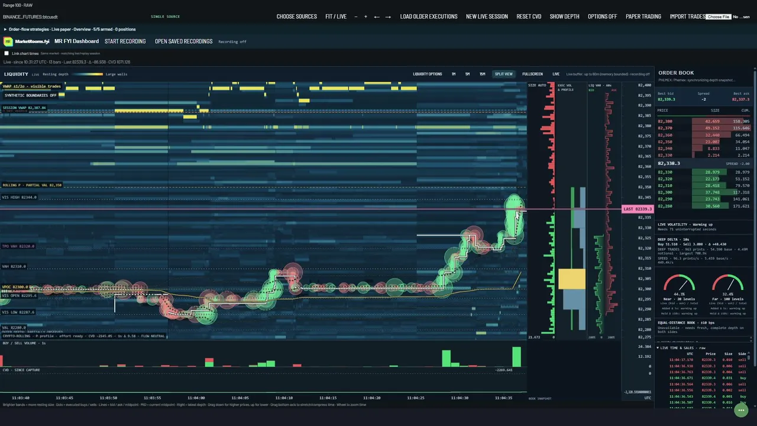Viewport: 757px width, 426px height.
Task: Click the BINANCE_FUTURES:btcusdt symbol label
Action: click(x=30, y=17)
